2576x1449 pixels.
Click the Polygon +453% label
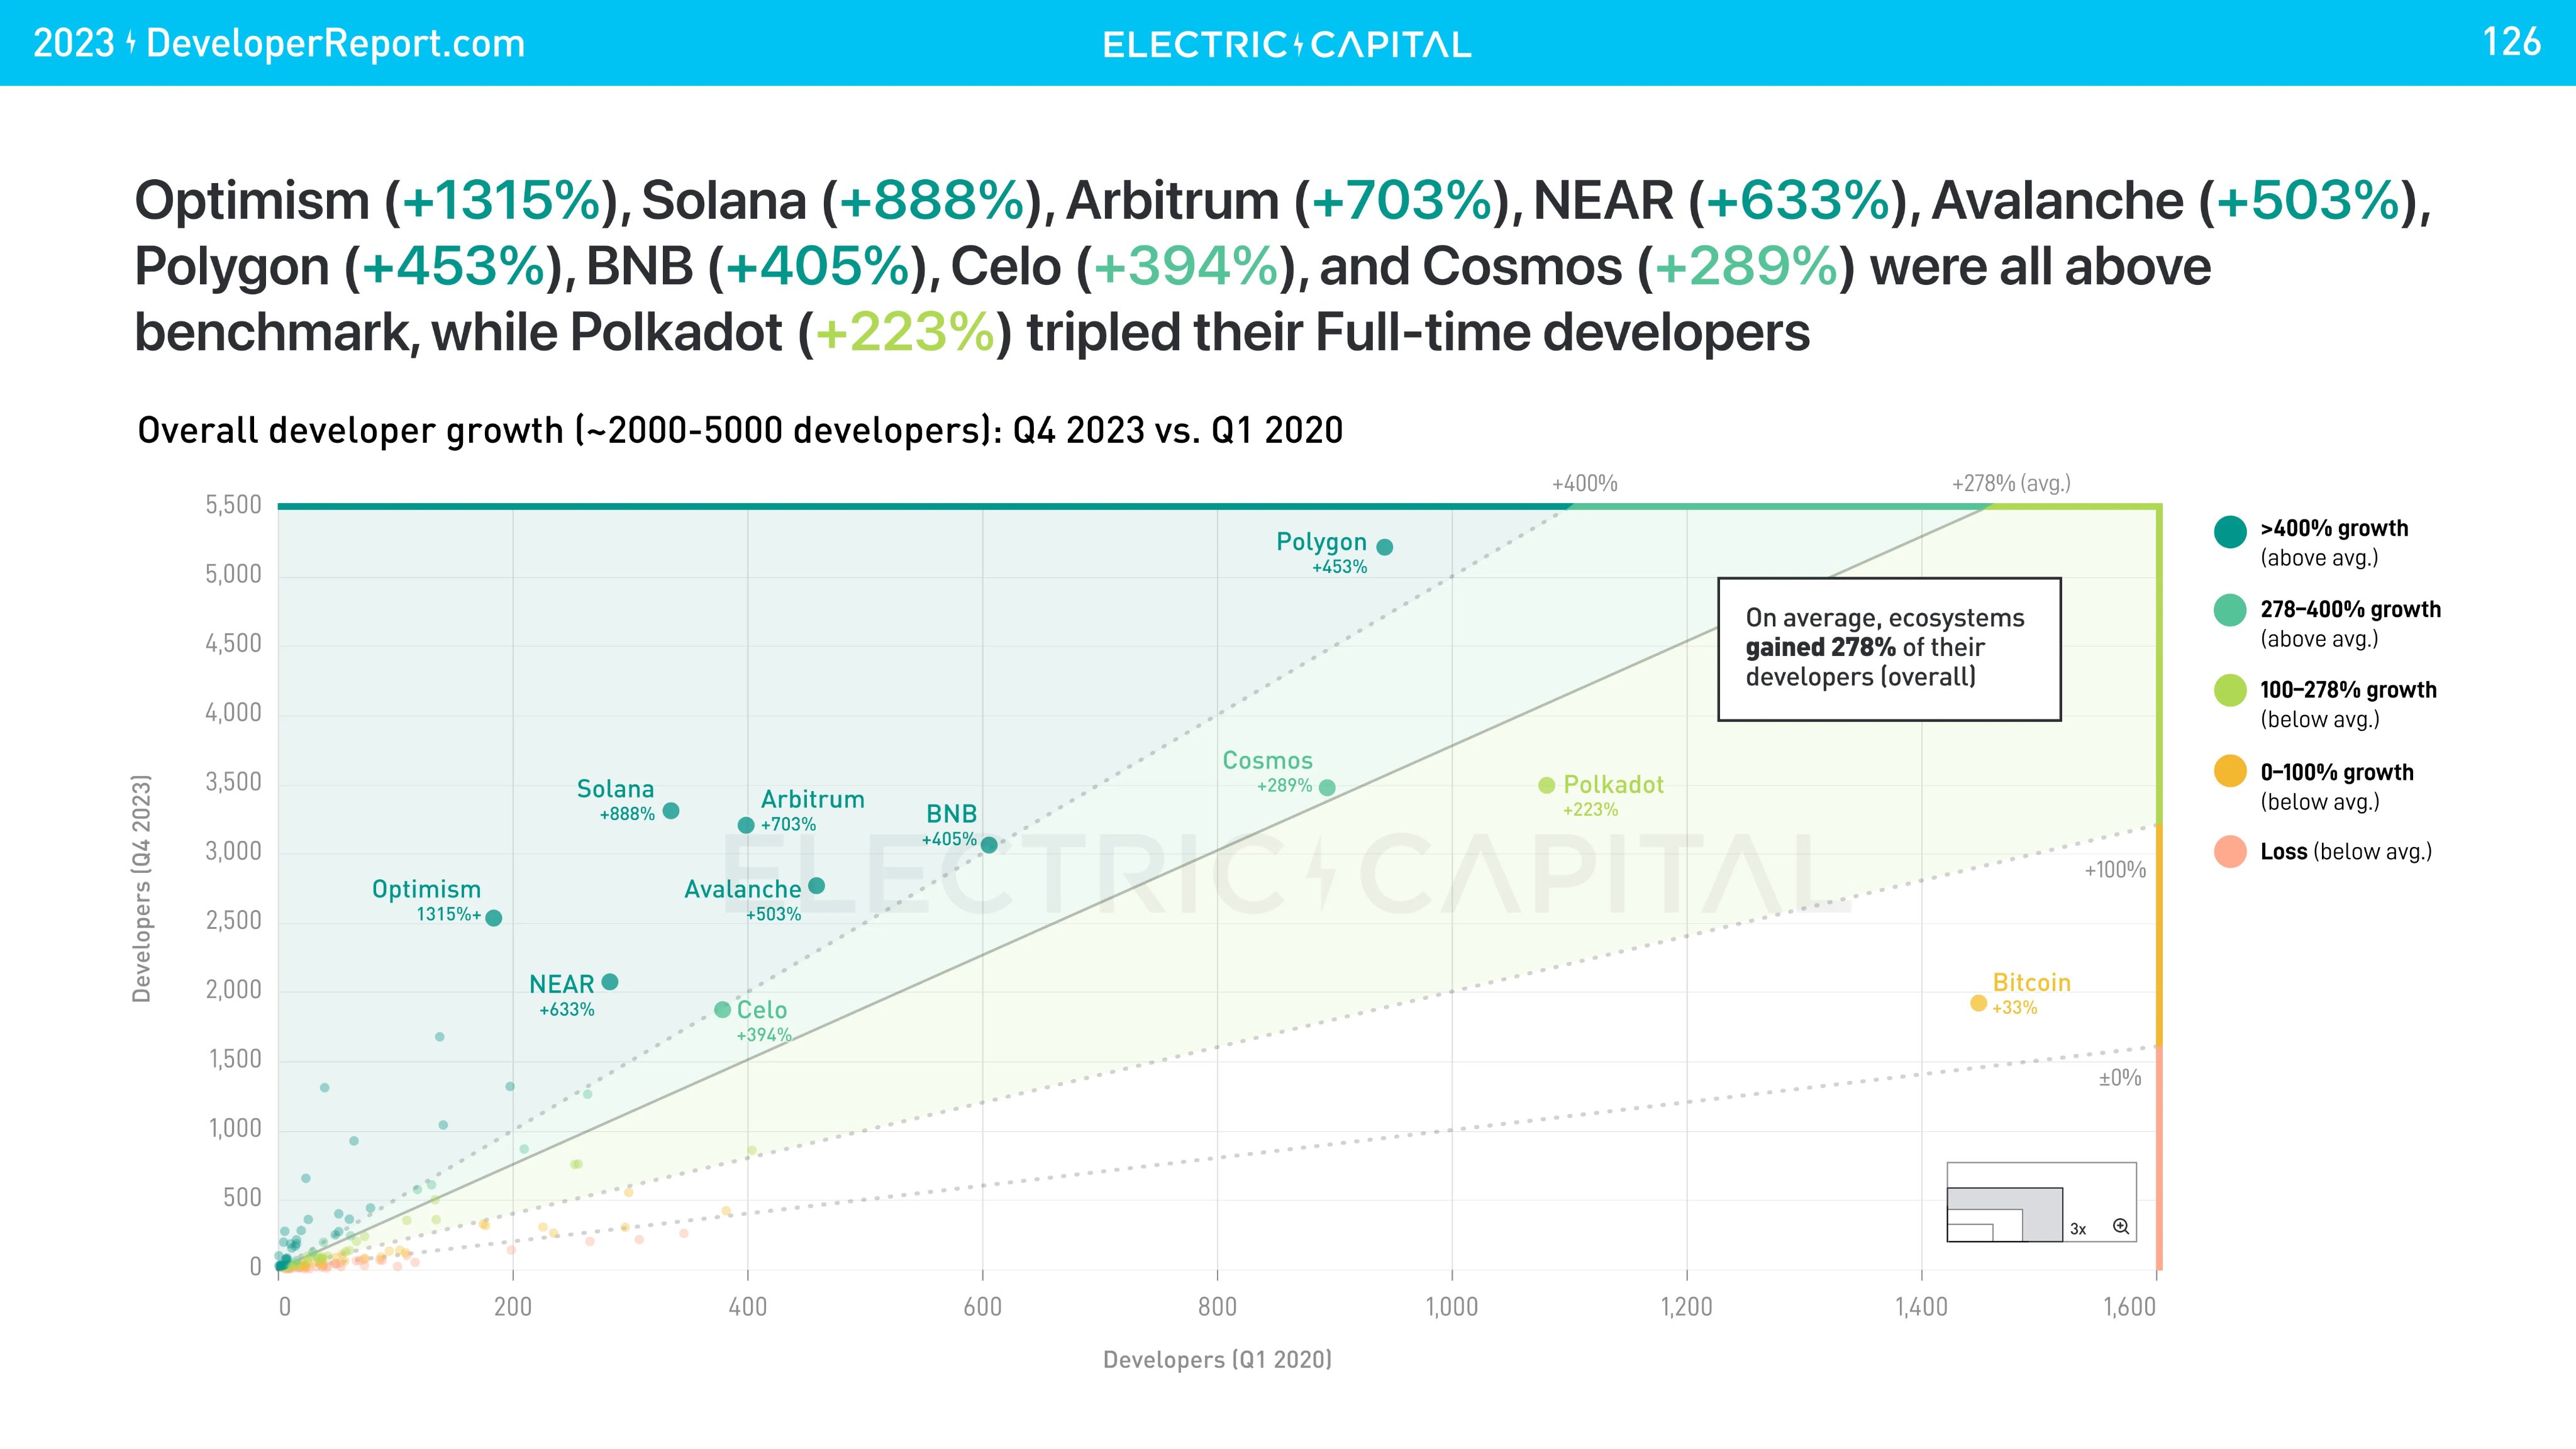tap(1322, 553)
